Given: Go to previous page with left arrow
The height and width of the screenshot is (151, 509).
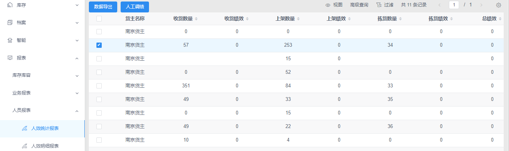Looking at the screenshot, I should pos(439,5).
